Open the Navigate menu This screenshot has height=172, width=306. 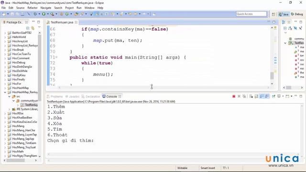pos(46,8)
